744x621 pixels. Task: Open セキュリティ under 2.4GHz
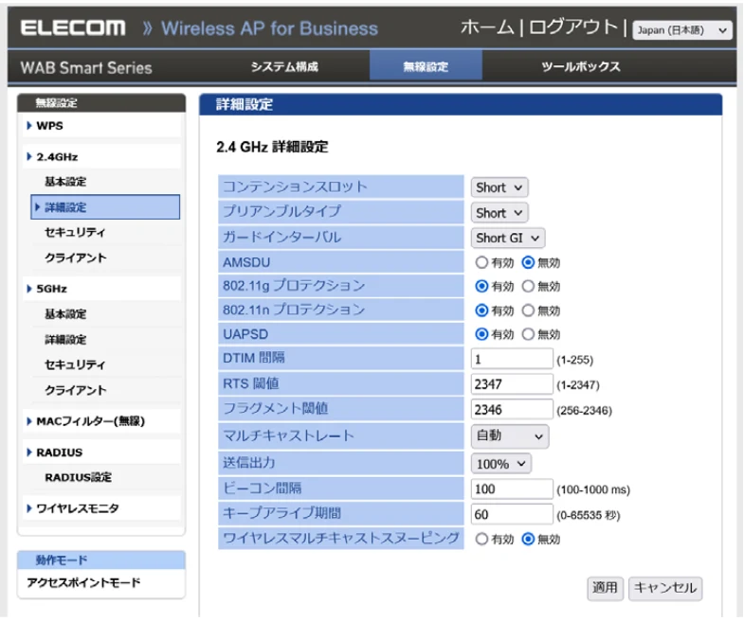75,232
